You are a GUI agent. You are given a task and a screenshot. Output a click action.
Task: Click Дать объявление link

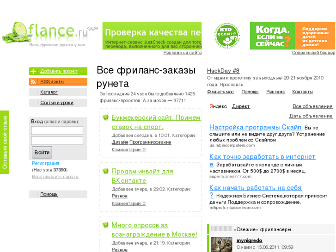click(311, 116)
